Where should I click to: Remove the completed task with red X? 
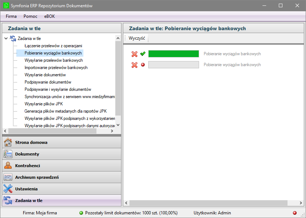point(135,54)
